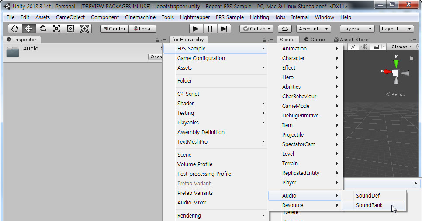The height and width of the screenshot is (221, 422).
Task: Open the Account dropdown
Action: pyautogui.click(x=314, y=29)
